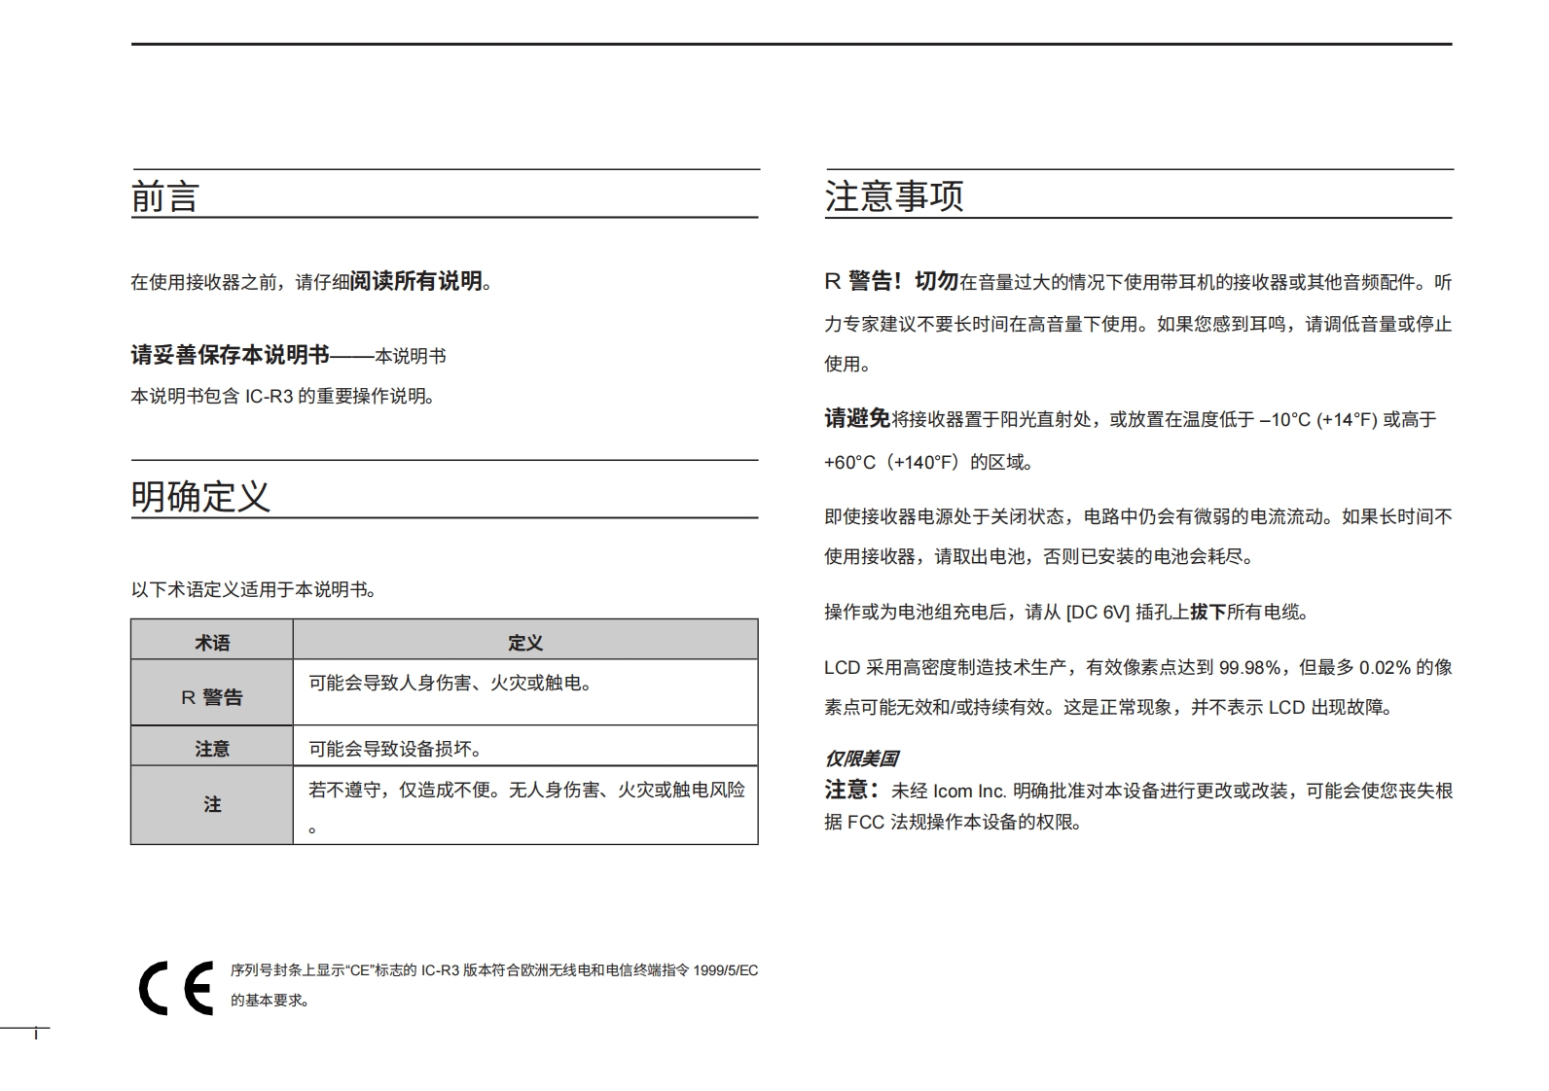
Task: Click the [DC 6V] jack reference text
Action: [1098, 613]
